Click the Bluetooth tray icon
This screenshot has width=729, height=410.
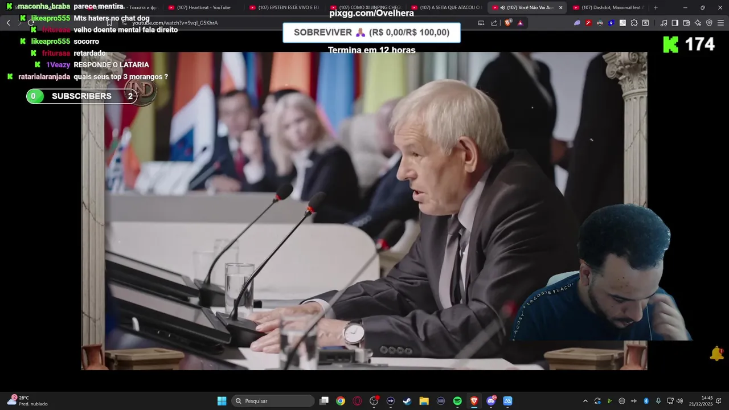coord(646,401)
